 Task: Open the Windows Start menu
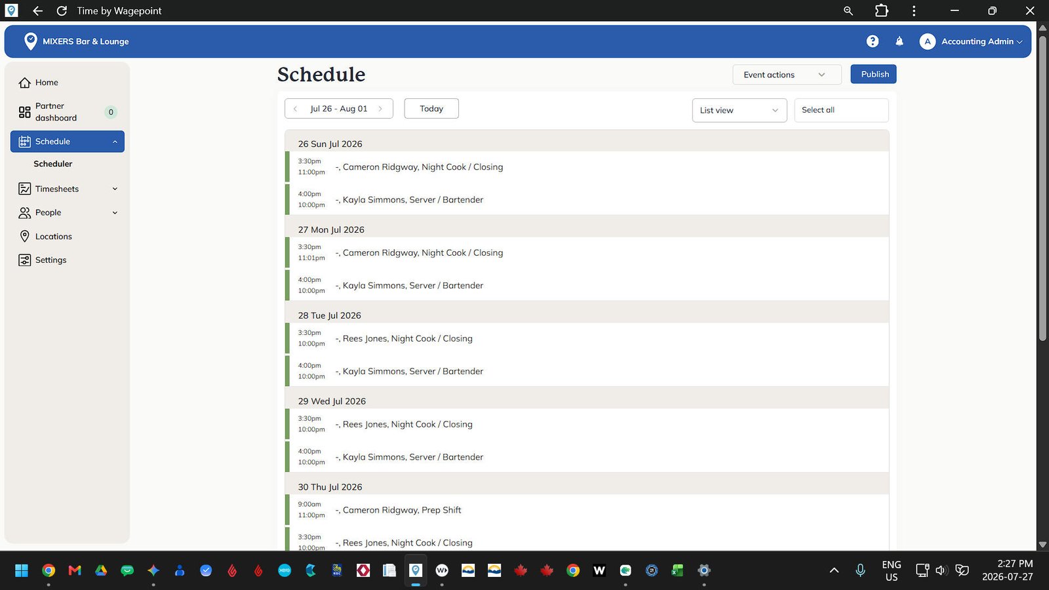[x=22, y=570]
